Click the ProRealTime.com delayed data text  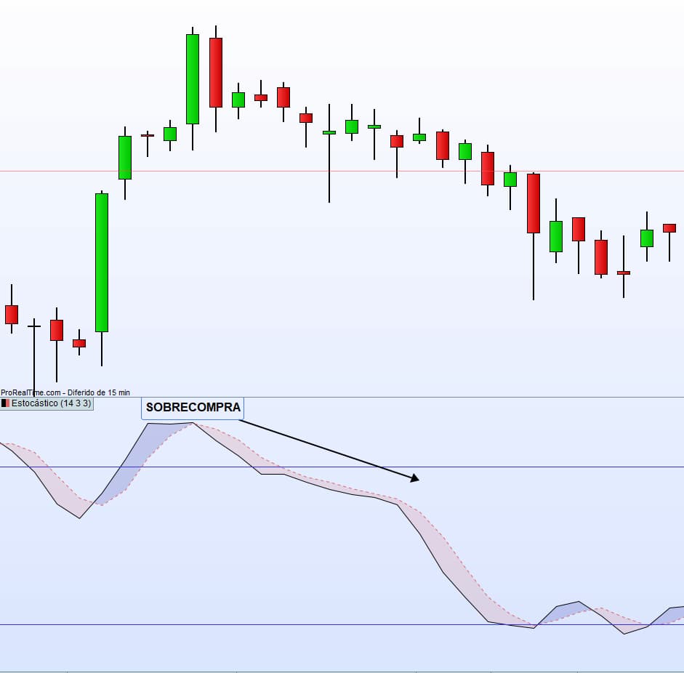65,392
